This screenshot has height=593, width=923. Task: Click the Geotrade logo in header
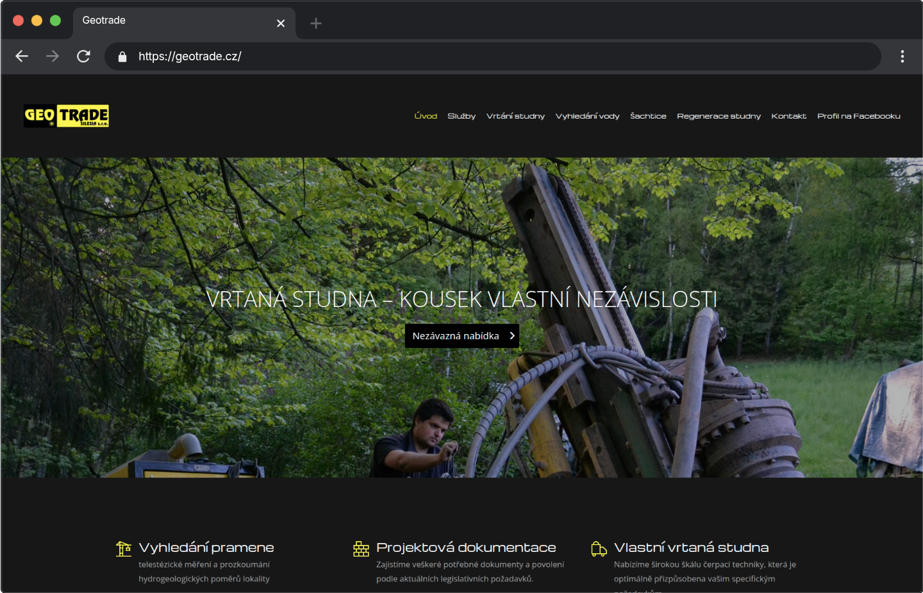[66, 116]
